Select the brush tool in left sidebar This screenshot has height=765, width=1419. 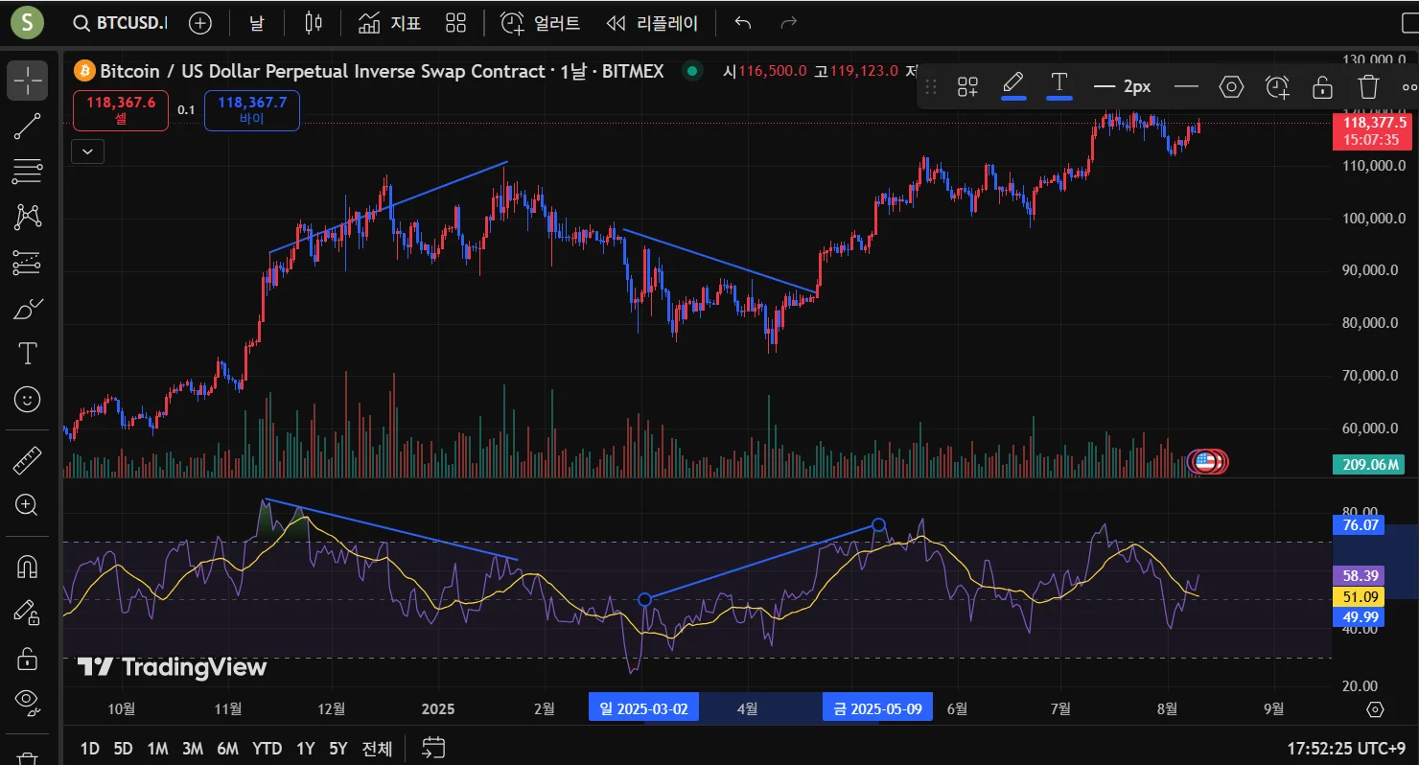[x=27, y=309]
